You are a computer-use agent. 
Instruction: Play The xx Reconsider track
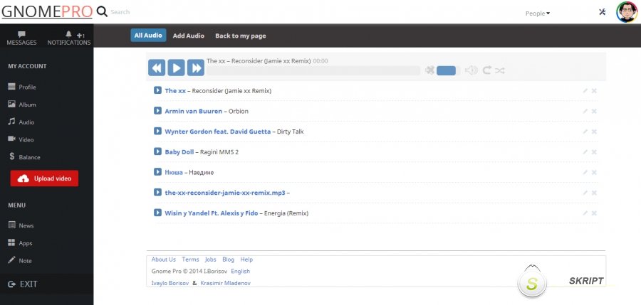(157, 90)
